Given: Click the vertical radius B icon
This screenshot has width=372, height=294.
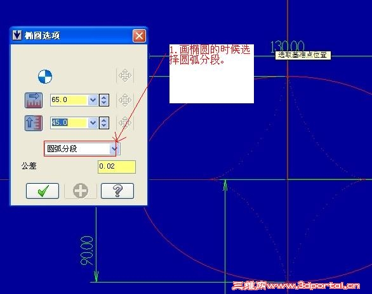Looking at the screenshot, I should point(34,123).
